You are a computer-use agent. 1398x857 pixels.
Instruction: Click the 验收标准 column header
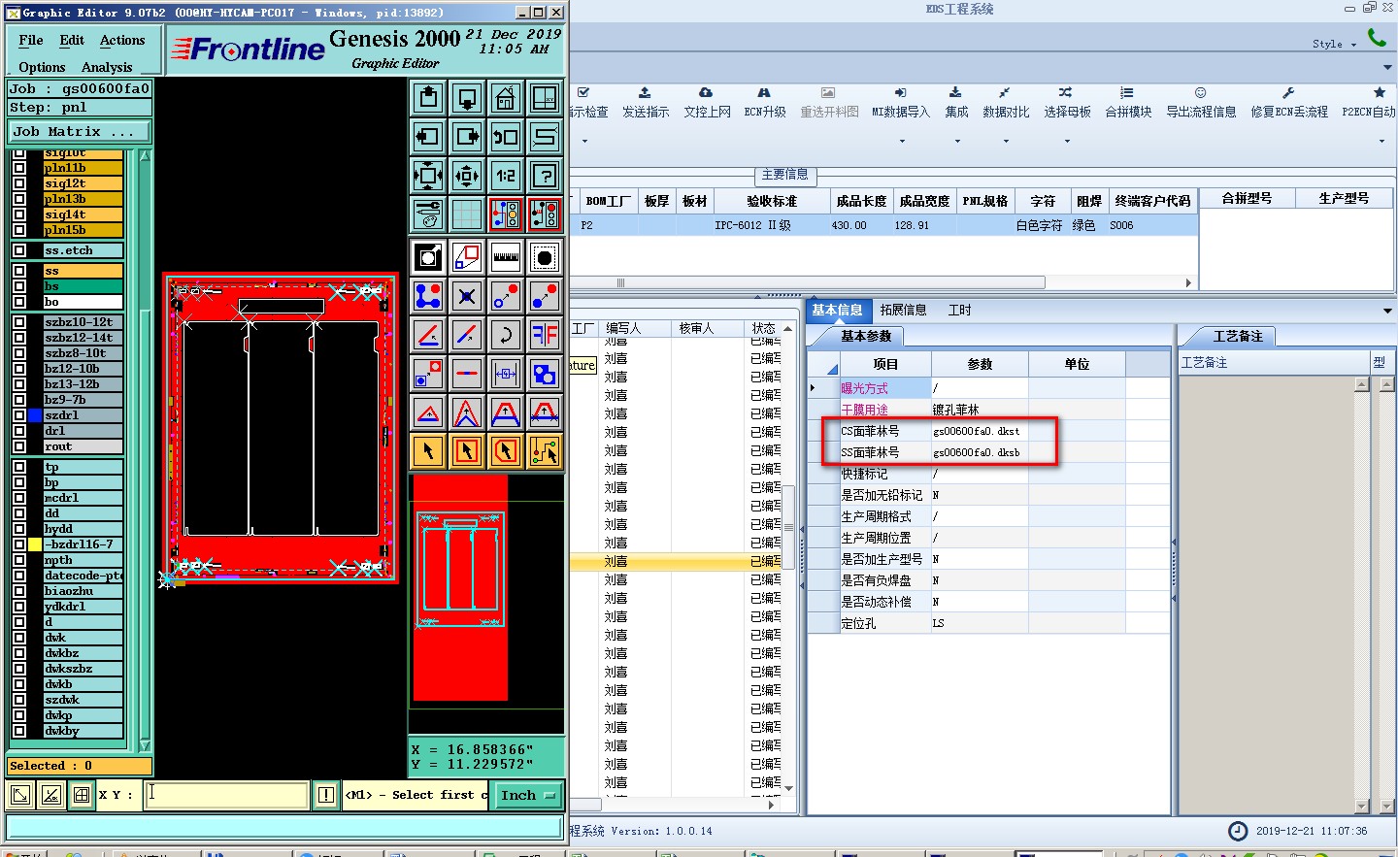coord(772,201)
